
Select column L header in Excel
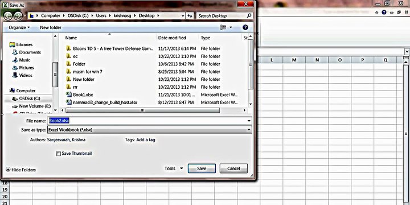coord(272,60)
